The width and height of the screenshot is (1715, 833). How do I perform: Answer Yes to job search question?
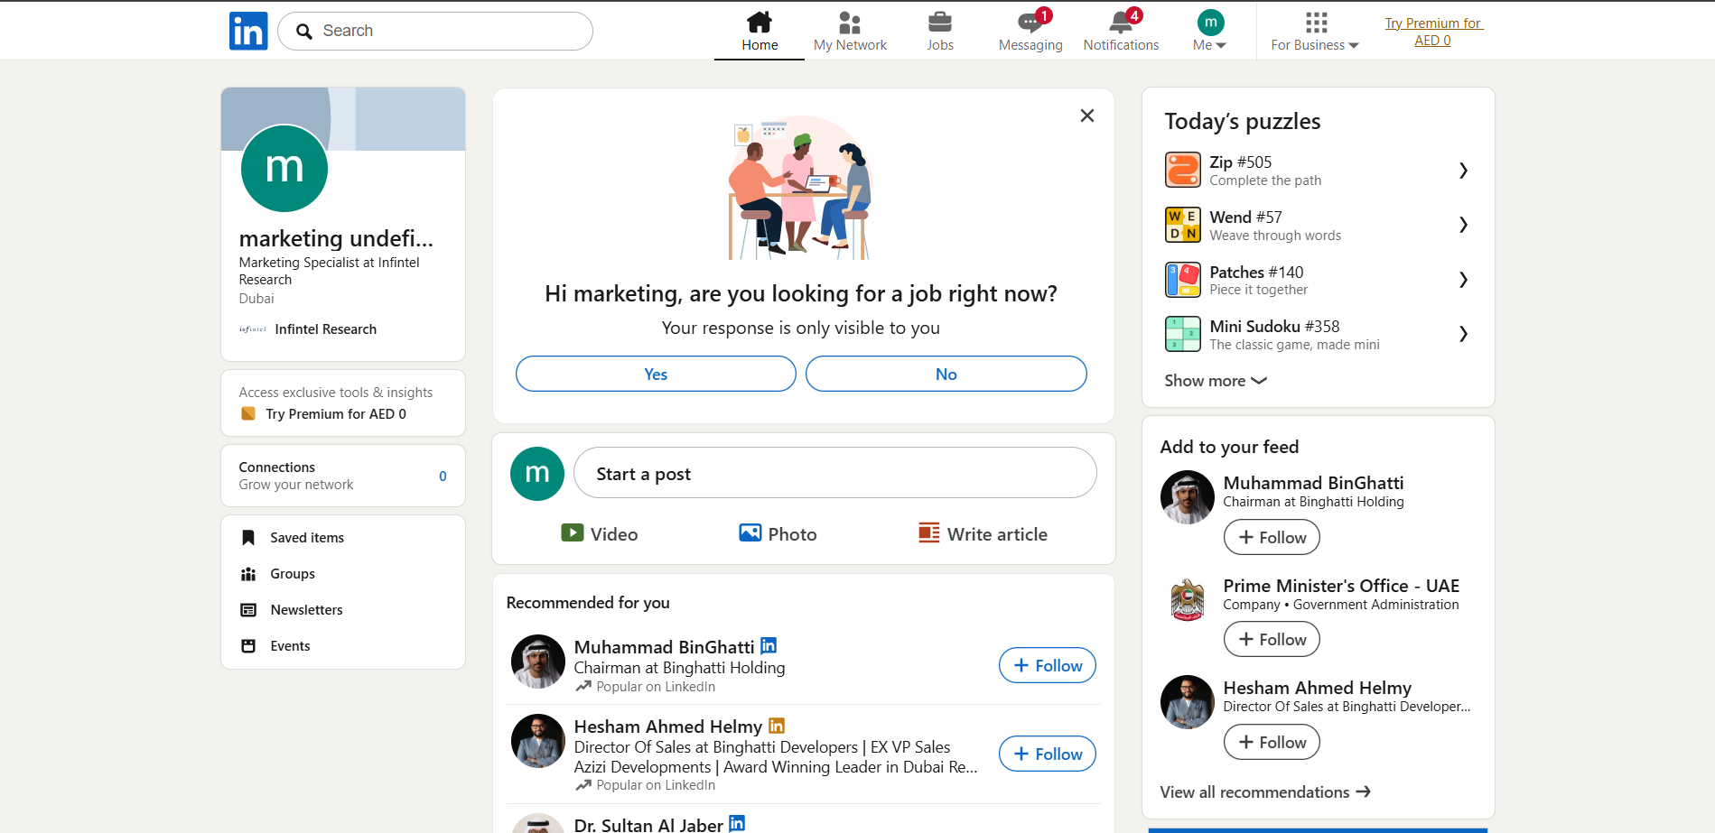tap(656, 374)
